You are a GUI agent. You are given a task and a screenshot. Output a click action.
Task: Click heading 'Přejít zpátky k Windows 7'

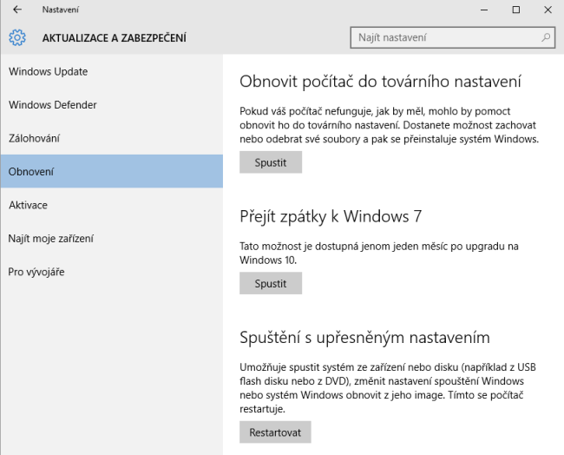[x=331, y=216]
